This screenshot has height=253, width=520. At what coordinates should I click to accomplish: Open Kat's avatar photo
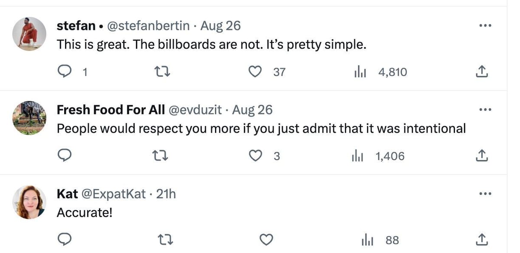coord(29,201)
